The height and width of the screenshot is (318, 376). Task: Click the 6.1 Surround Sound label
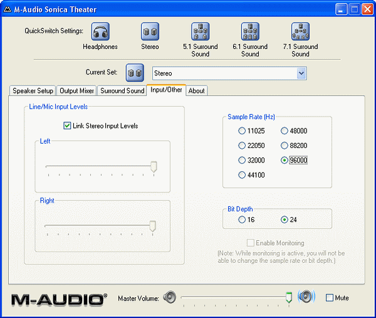250,50
